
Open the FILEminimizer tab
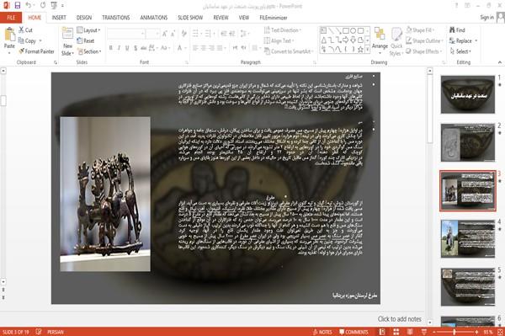point(274,18)
